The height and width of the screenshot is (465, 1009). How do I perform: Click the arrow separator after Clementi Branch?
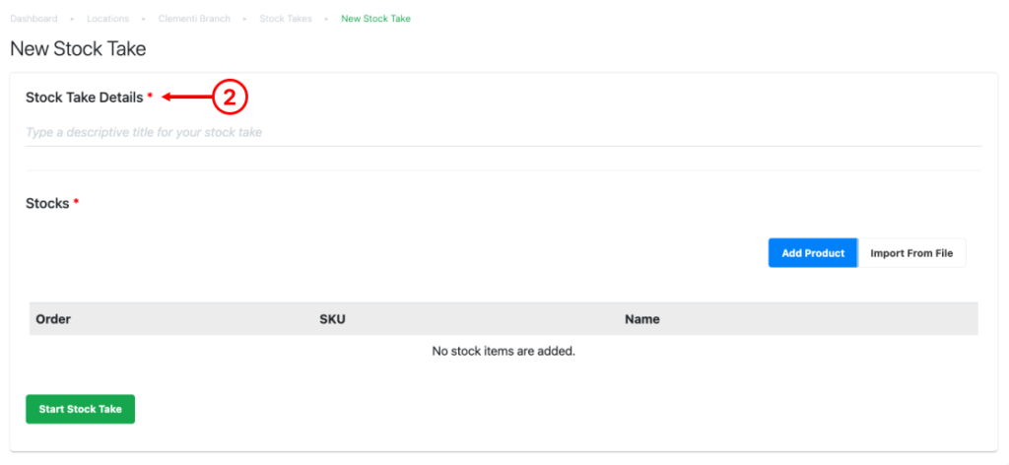pyautogui.click(x=245, y=20)
